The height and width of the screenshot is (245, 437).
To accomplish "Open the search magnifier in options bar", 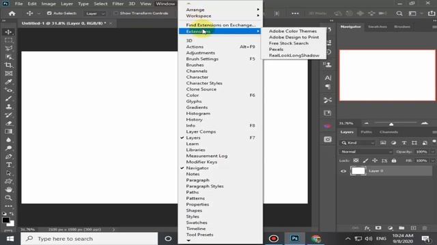I will pyautogui.click(x=399, y=14).
